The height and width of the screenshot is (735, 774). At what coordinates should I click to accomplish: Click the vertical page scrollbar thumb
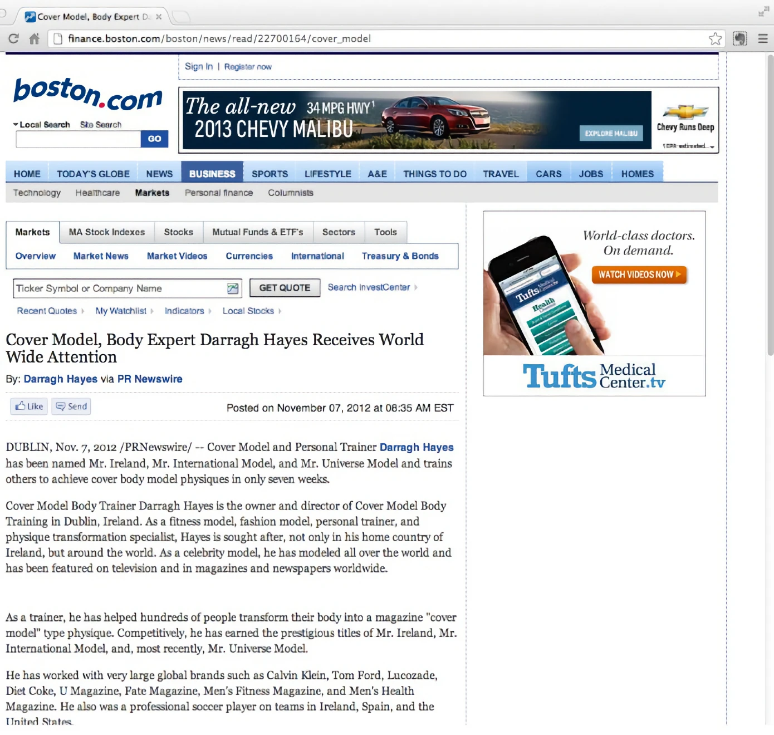(770, 205)
